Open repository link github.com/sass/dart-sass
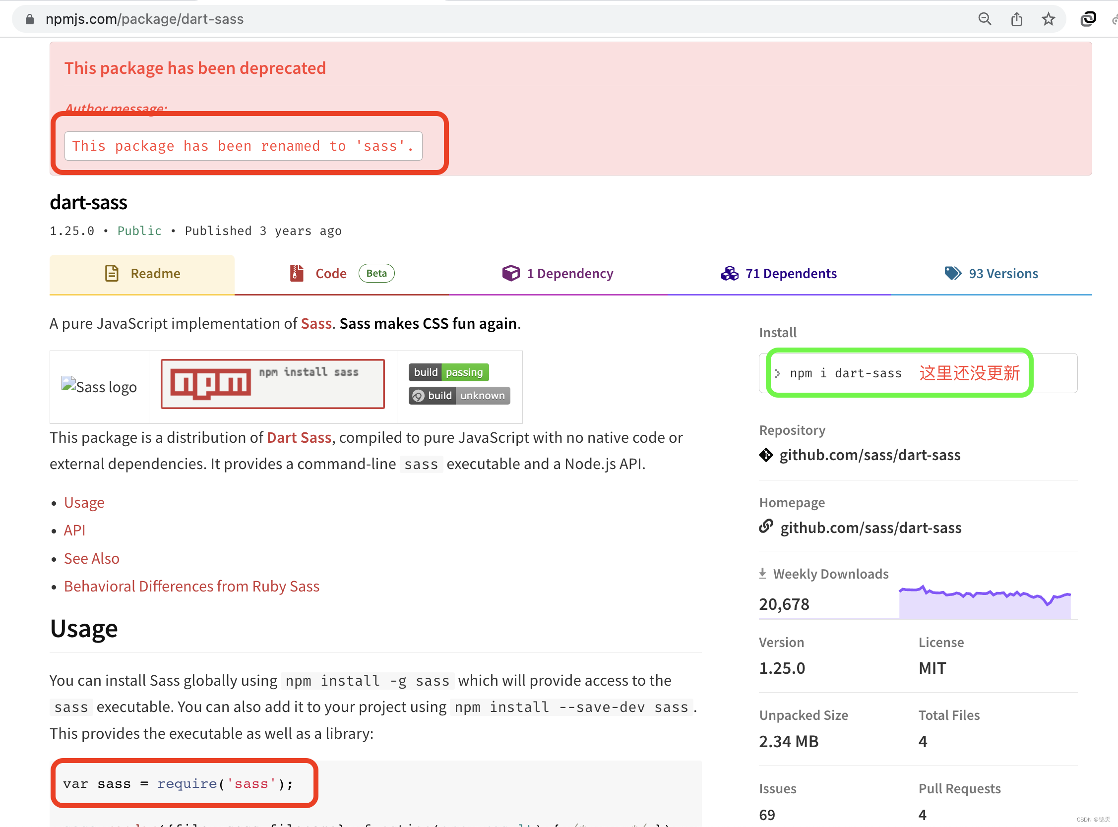The image size is (1118, 827). [x=870, y=455]
